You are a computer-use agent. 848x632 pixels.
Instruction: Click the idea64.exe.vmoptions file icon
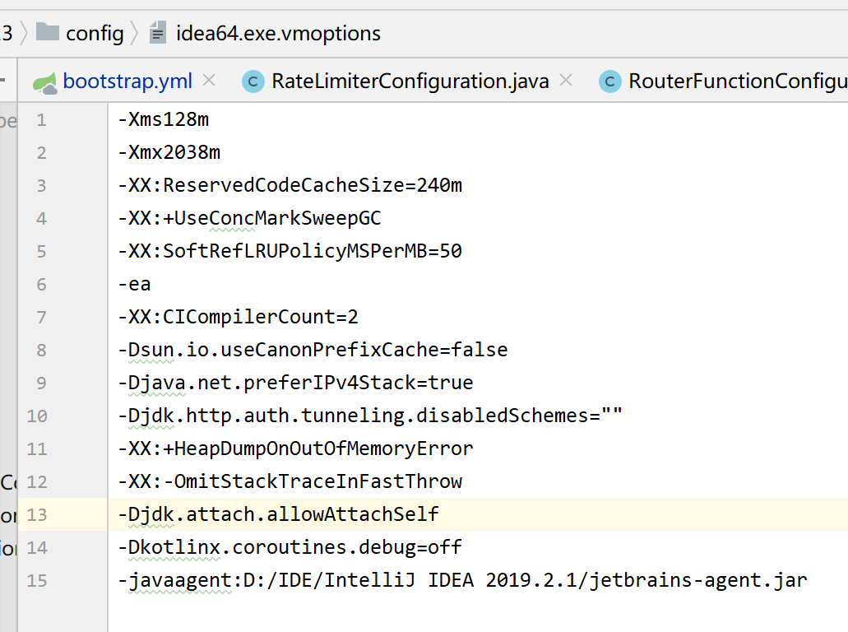click(157, 33)
